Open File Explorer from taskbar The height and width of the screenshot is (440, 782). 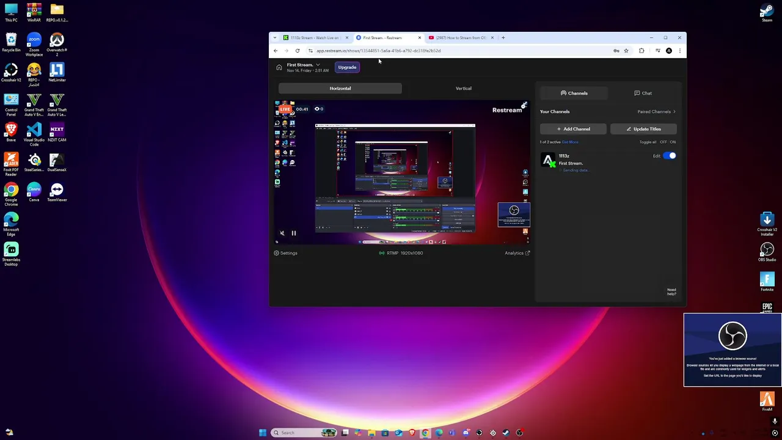(371, 433)
